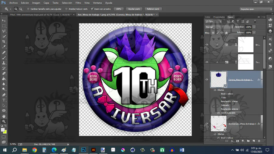Open the layer filter Tipo dropdown

213,21
